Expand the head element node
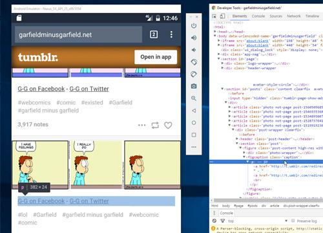Screen dimensions: 323x233 (214, 32)
